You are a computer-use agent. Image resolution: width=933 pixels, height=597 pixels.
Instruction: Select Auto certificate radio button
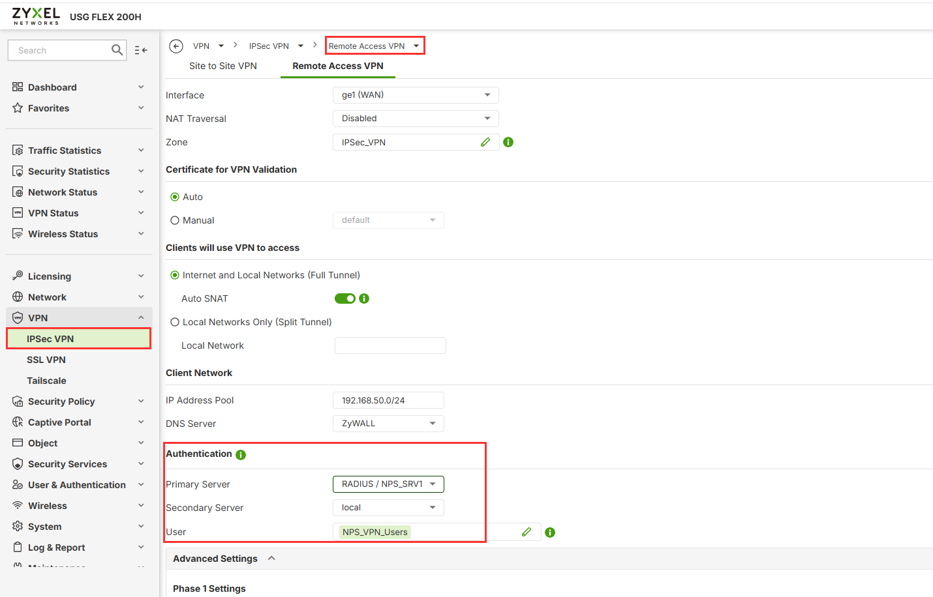175,197
